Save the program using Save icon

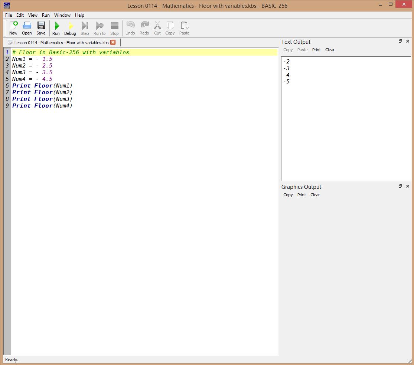tap(41, 28)
